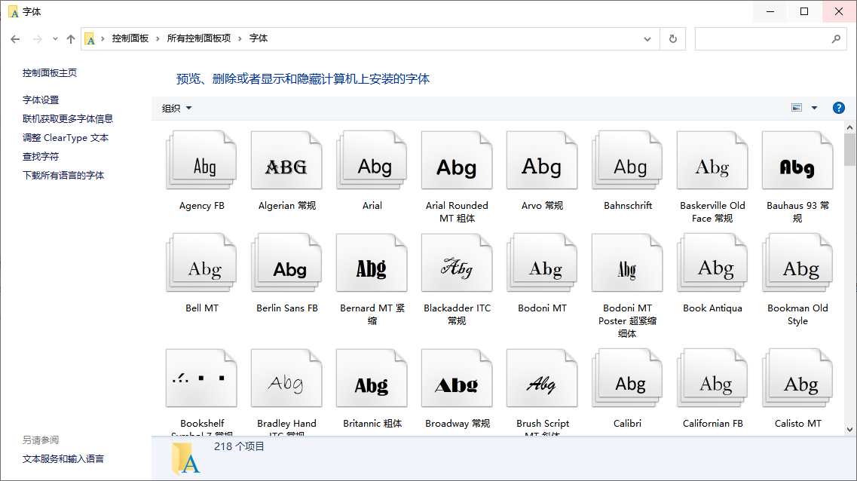The height and width of the screenshot is (481, 857).
Task: Select the Baskerville Old Face font icon
Action: [713, 160]
